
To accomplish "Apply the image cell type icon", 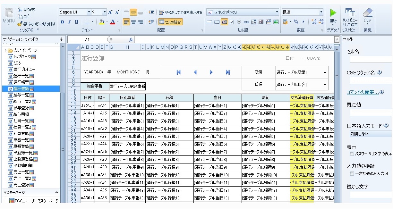I will point(276,22).
